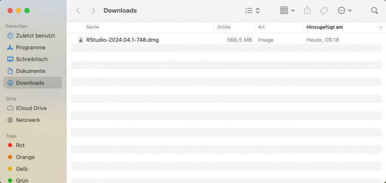Open Zuletzt benutzt in the sidebar
This screenshot has height=183, width=386.
pyautogui.click(x=32, y=36)
